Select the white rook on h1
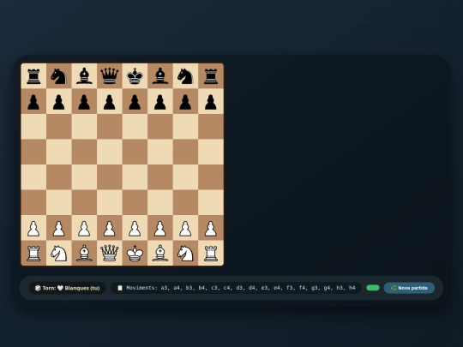The width and height of the screenshot is (463, 347). click(211, 253)
